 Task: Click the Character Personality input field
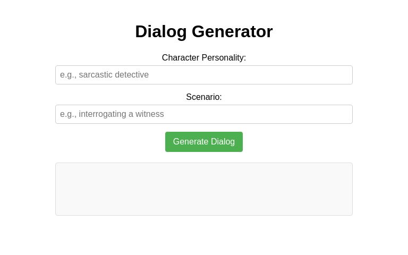[x=204, y=75]
